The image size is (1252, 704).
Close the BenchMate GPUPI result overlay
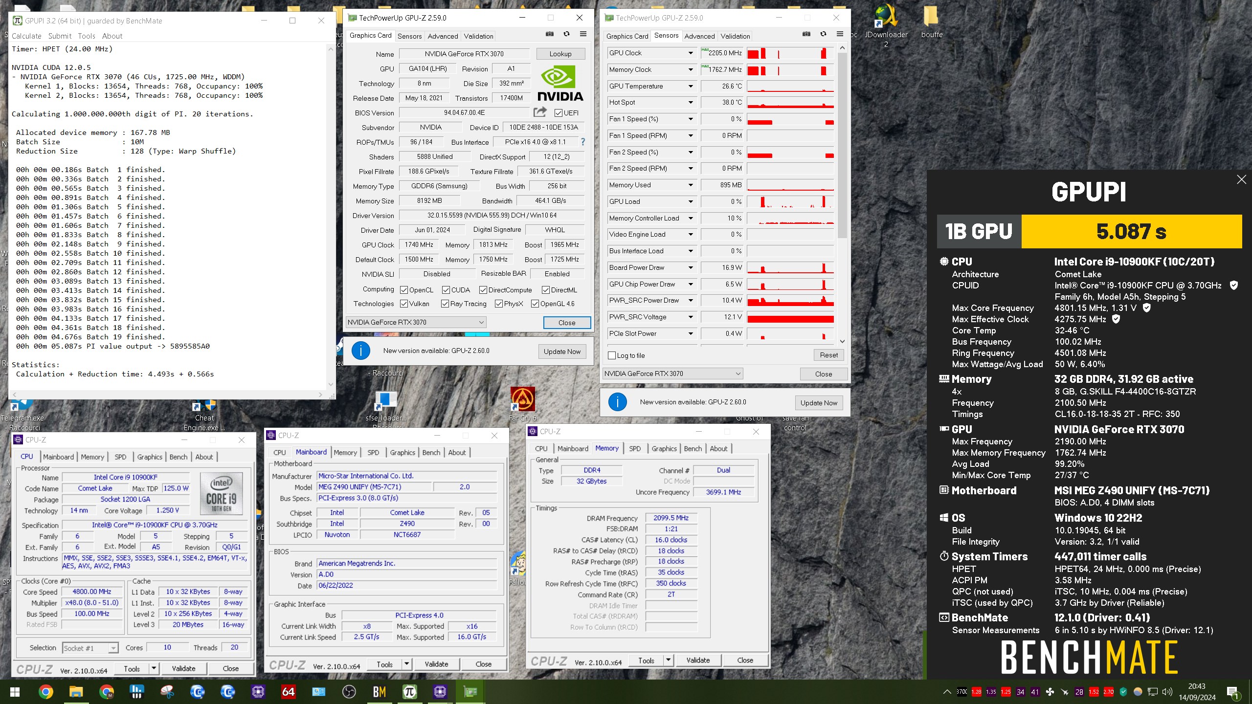click(1241, 179)
